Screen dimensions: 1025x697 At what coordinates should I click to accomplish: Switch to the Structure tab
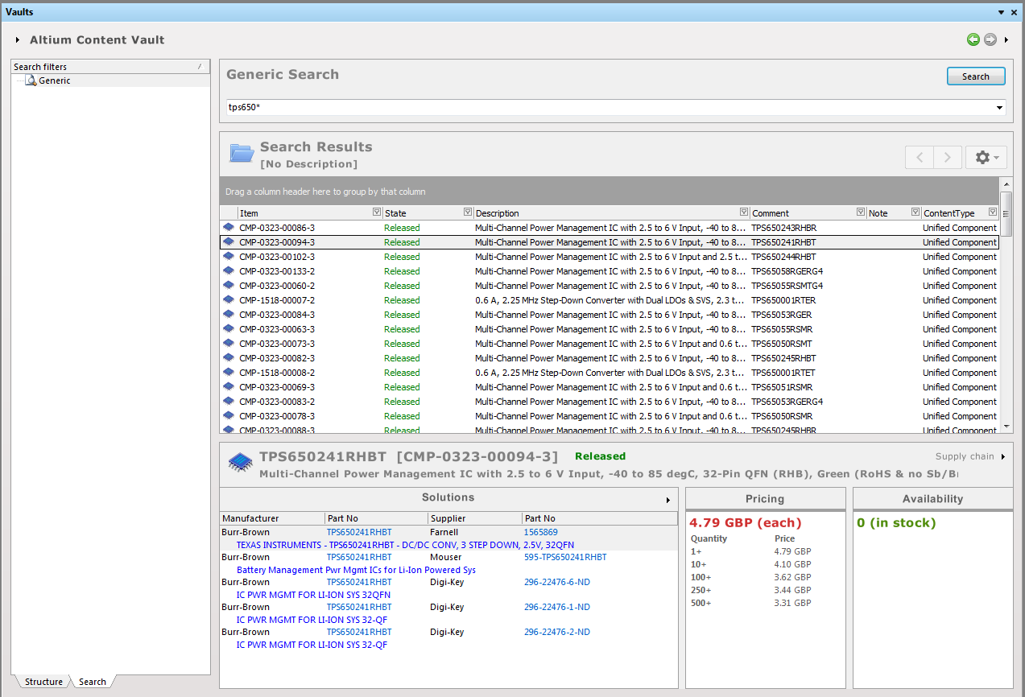43,682
